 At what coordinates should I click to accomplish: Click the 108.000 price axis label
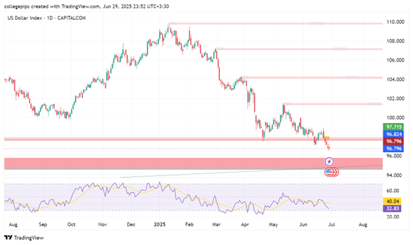click(395, 41)
